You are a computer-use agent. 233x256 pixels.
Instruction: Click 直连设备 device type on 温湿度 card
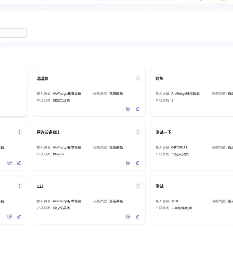116,94
